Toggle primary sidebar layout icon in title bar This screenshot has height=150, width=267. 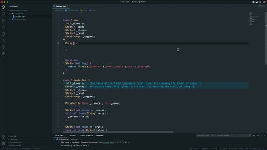254,2
